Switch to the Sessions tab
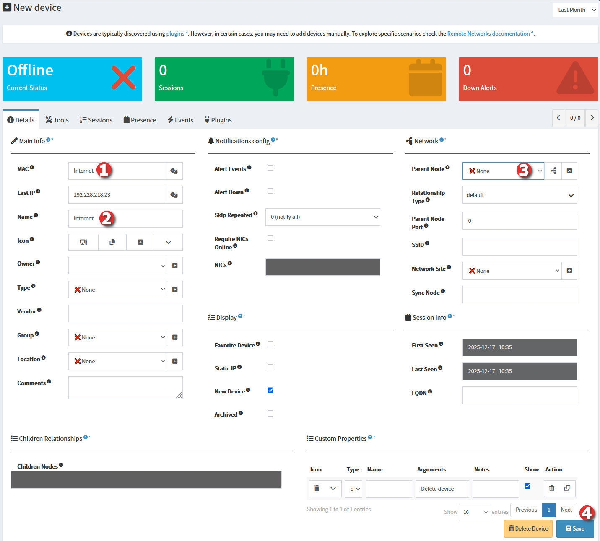The height and width of the screenshot is (541, 600). click(x=96, y=120)
